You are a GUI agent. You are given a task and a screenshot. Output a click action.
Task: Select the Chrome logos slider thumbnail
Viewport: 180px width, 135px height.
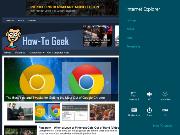(47, 111)
